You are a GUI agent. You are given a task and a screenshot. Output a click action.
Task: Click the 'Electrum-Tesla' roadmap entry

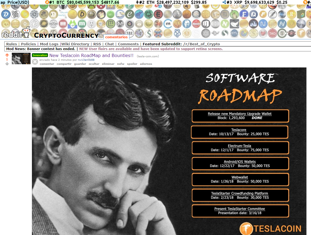pos(240,148)
